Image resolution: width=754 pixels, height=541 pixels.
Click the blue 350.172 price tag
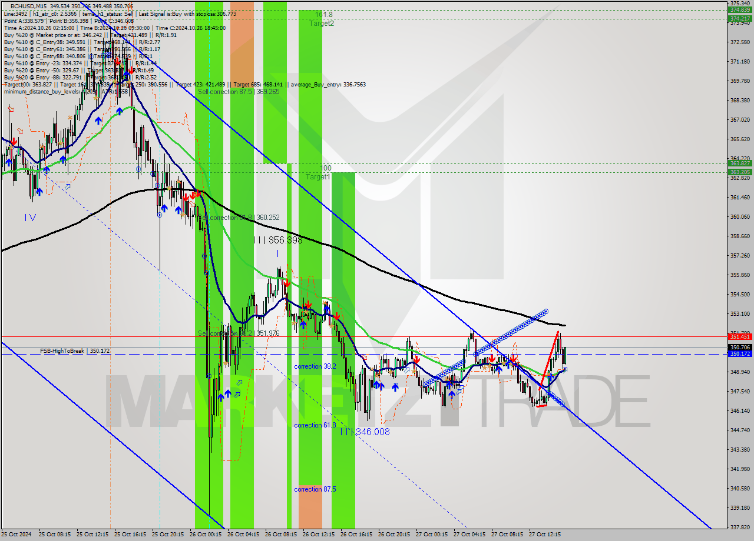pos(740,354)
